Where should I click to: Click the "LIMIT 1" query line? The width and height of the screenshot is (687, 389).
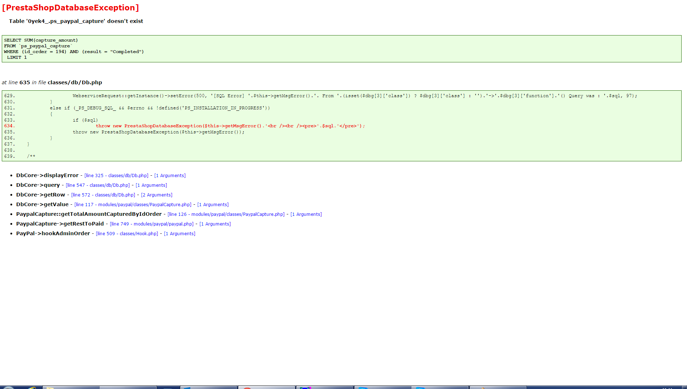[17, 57]
